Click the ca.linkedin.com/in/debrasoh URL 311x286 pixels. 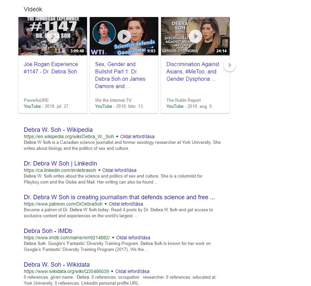point(60,170)
